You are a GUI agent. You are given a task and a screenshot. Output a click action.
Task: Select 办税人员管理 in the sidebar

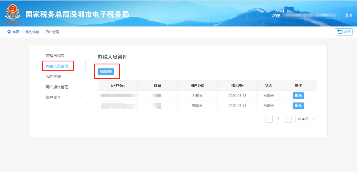(x=57, y=66)
